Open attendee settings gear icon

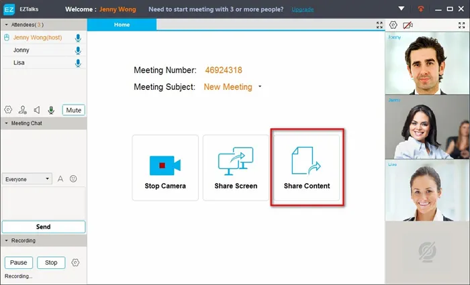coord(8,109)
